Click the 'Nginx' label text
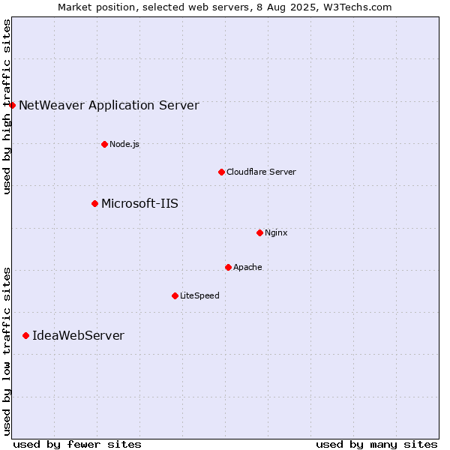450x450 pixels. 276,232
